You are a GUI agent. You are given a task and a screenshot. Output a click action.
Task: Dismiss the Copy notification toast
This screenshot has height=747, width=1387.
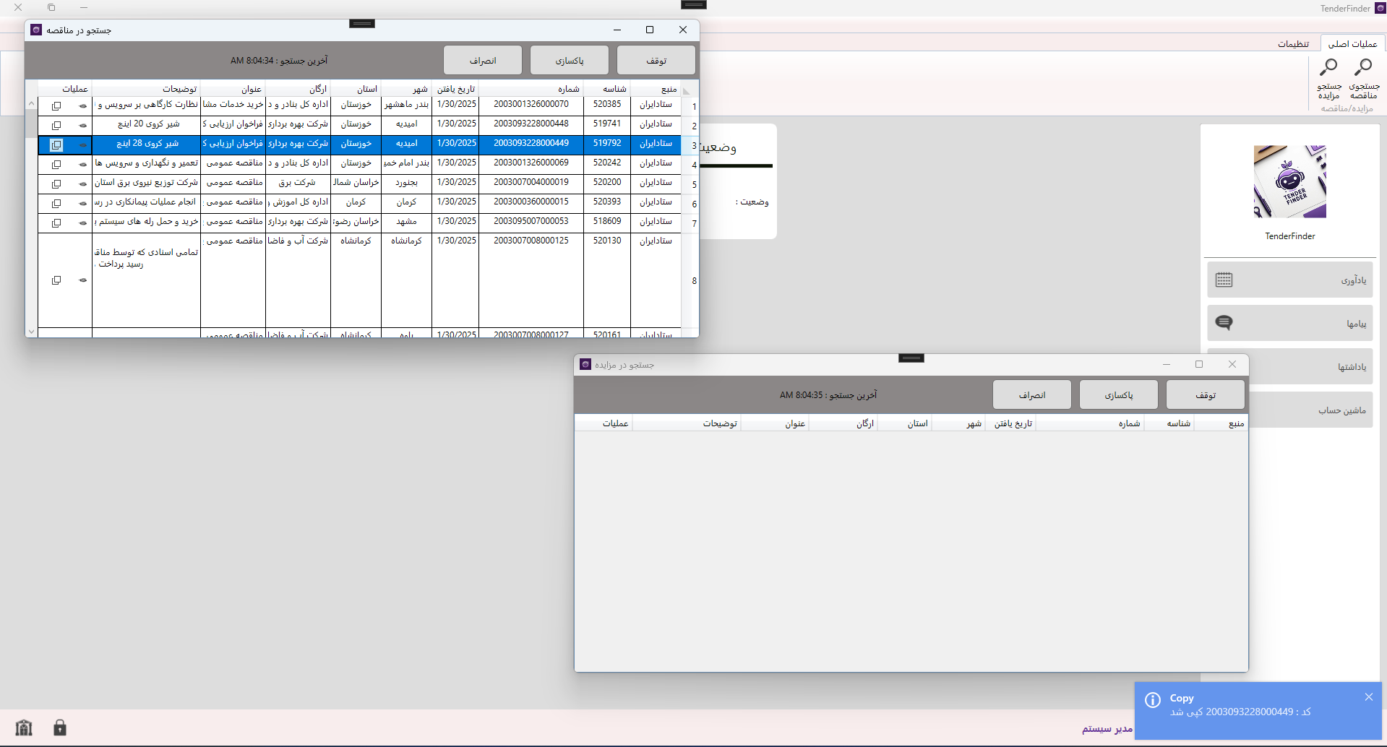[1368, 697]
